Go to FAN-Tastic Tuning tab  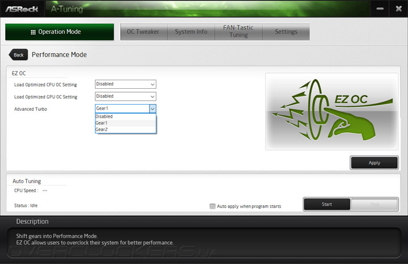pyautogui.click(x=239, y=32)
